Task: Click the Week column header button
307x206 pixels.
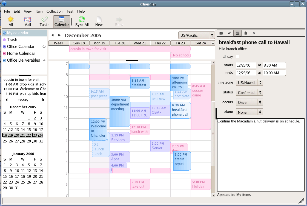Action: 59,43
